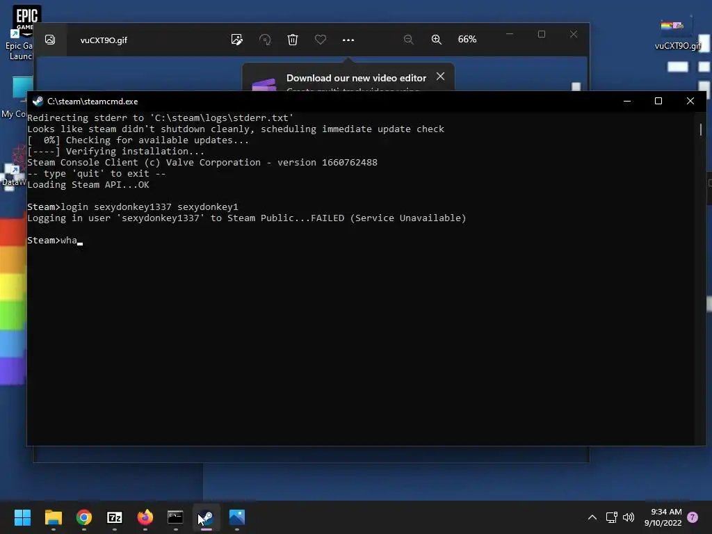Viewport: 712px width, 534px height.
Task: Dismiss the Download our new video editor popup
Action: point(440,76)
